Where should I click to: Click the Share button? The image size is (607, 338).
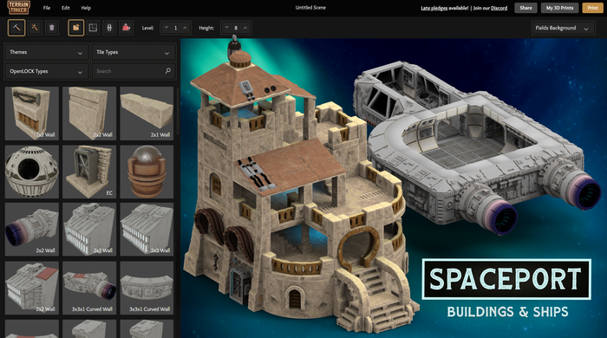coord(525,8)
